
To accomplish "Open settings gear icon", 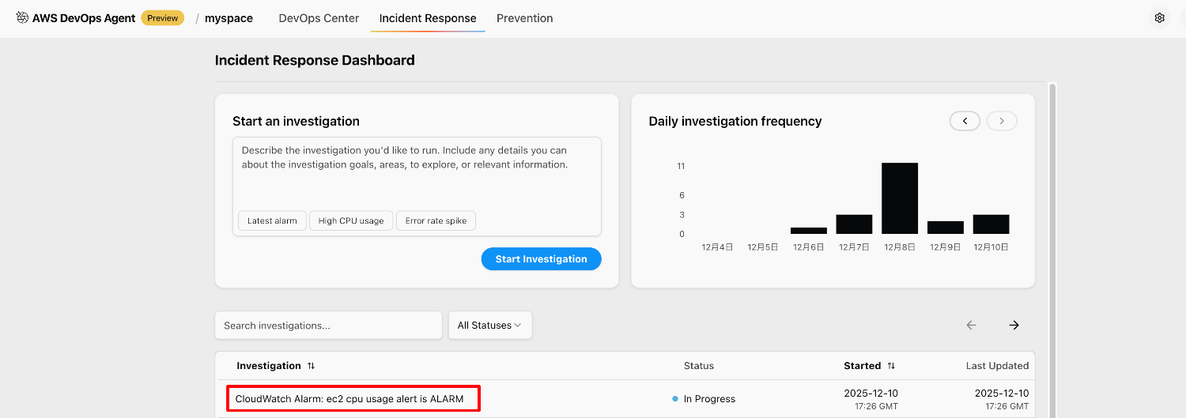I will click(x=1160, y=17).
